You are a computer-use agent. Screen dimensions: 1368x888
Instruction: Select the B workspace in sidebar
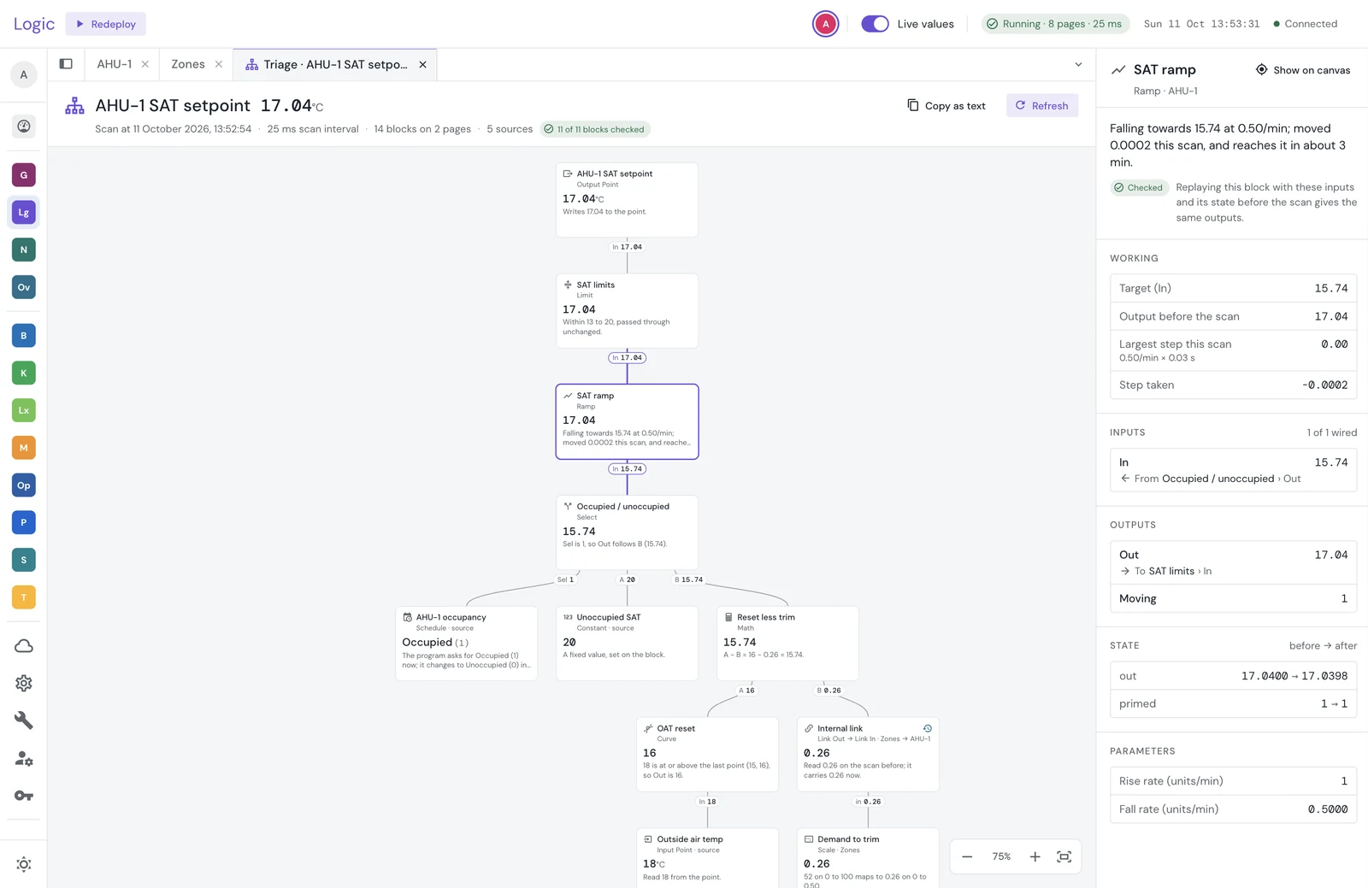coord(24,336)
